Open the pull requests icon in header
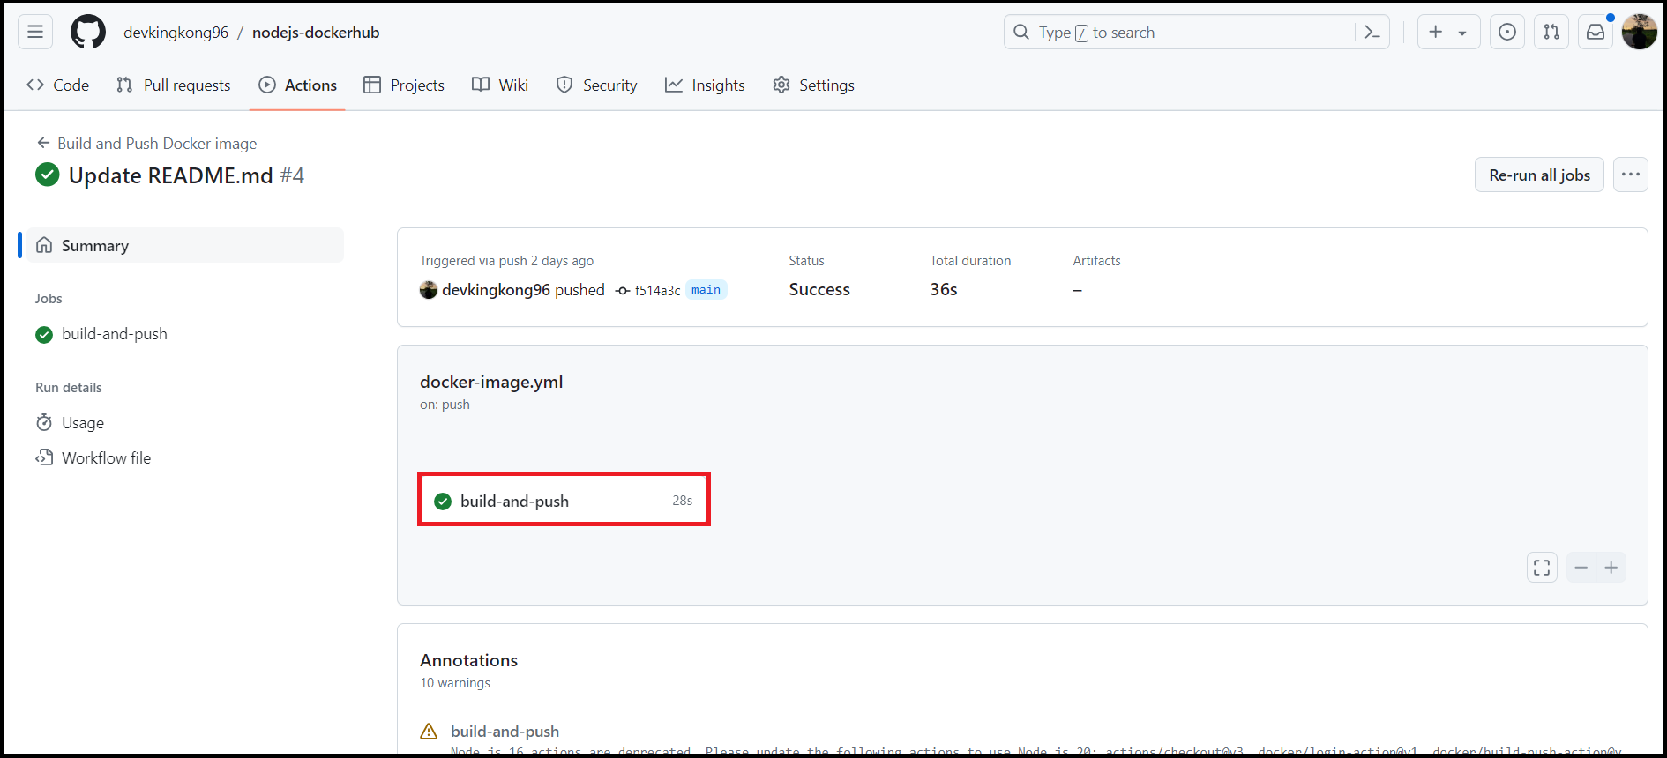Viewport: 1667px width, 758px height. [1551, 32]
